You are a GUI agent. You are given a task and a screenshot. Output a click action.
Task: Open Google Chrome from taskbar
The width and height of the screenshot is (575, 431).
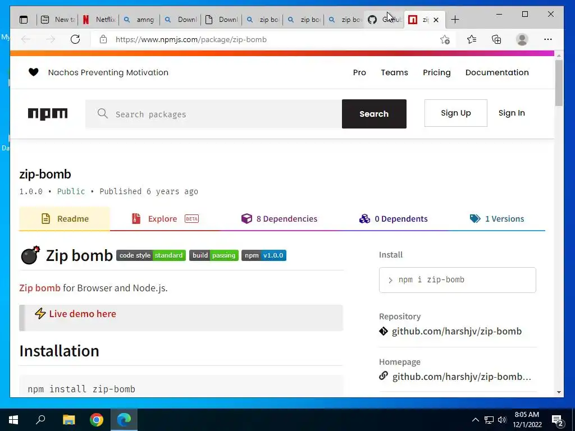[97, 420]
